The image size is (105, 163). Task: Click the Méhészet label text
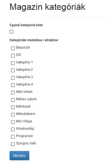point(23,106)
